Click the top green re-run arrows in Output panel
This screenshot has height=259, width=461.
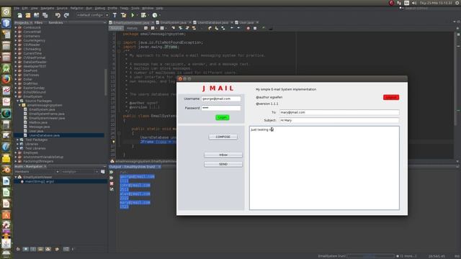112,172
